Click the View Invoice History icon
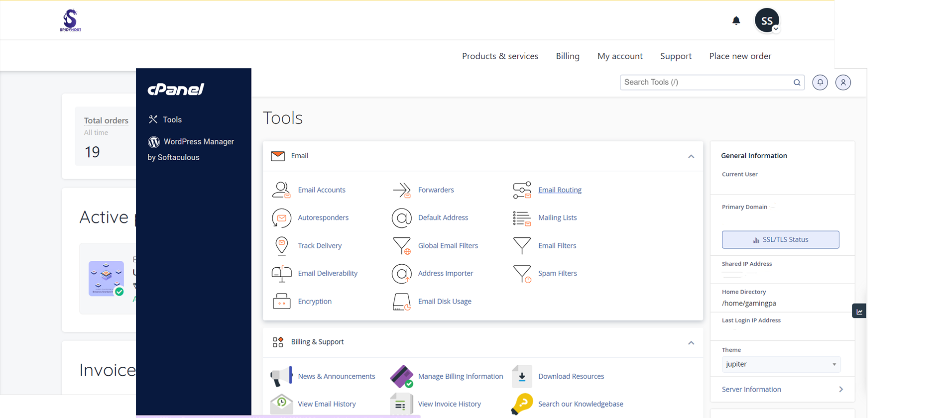 click(x=402, y=404)
